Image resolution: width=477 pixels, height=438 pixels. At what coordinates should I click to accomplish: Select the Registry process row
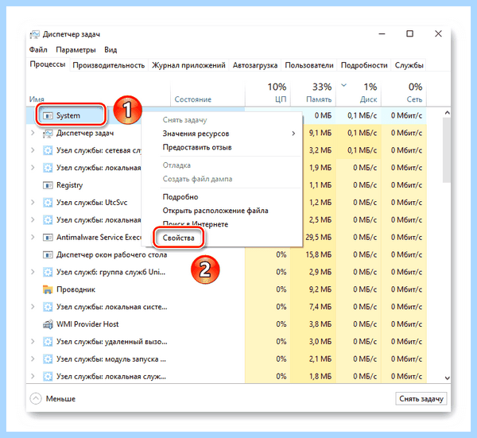point(227,185)
